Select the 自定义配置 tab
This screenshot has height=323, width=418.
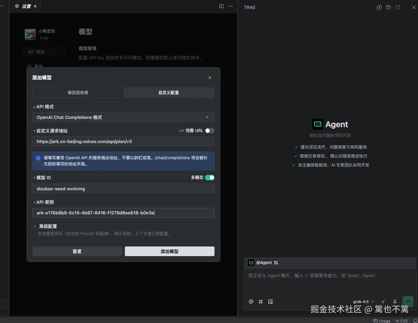(169, 93)
